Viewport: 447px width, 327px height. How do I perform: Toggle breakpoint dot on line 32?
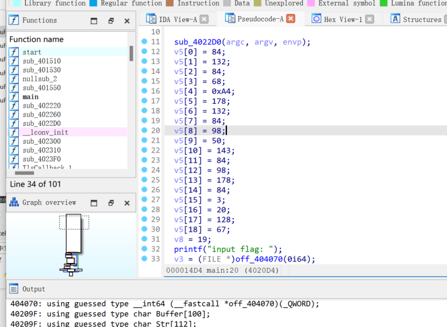coord(144,248)
